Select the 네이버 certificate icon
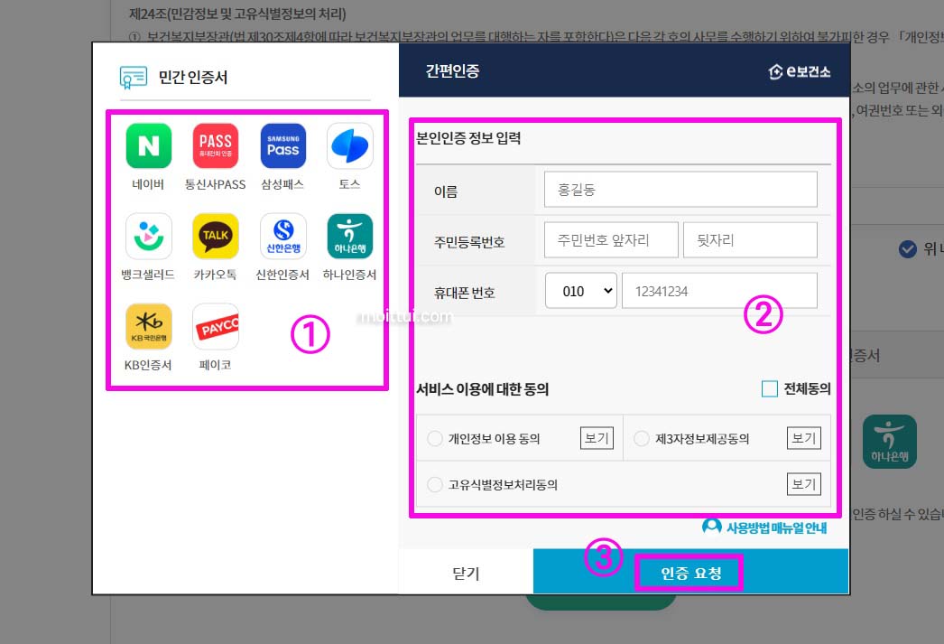 147,145
